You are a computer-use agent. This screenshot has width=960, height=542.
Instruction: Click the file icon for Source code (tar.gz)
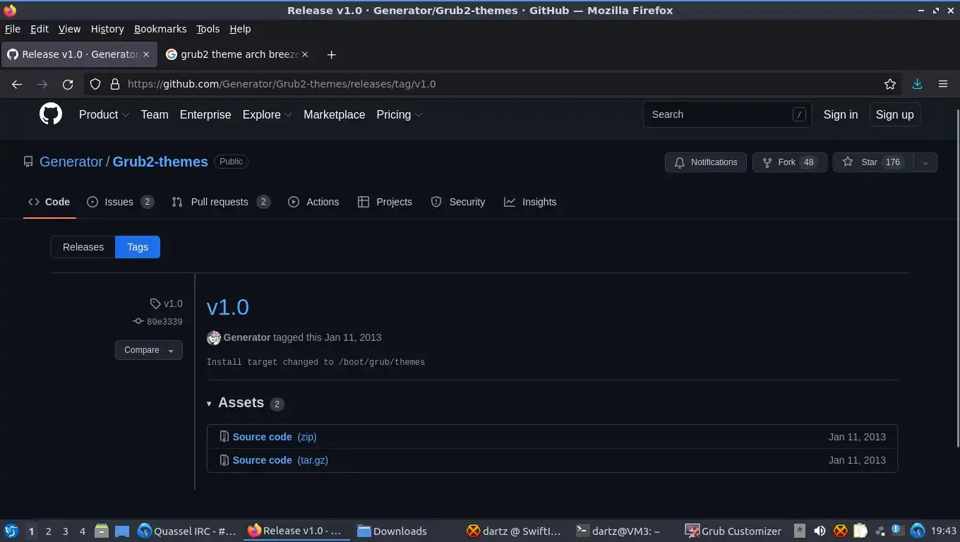224,460
